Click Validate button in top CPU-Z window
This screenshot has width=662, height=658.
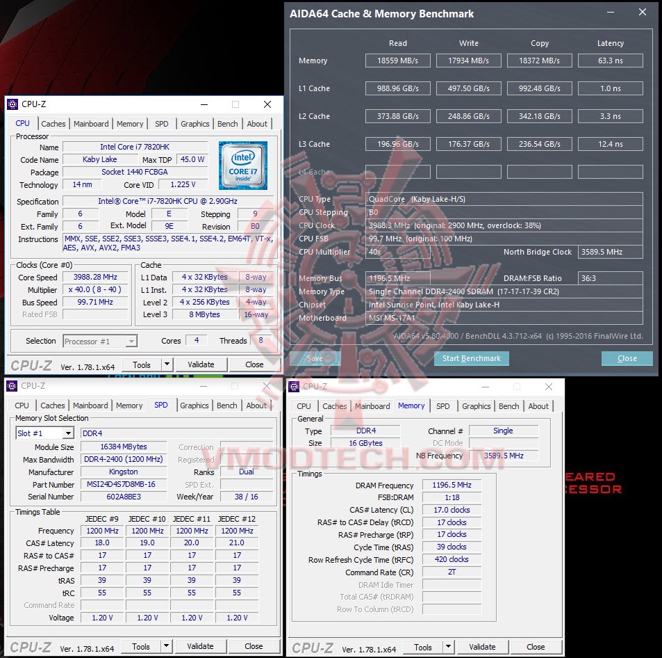click(x=201, y=364)
